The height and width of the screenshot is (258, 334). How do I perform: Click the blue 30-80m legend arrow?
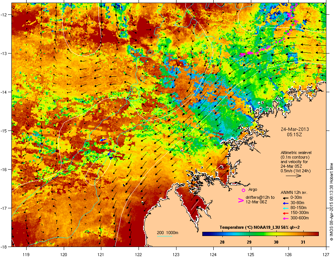(285, 203)
